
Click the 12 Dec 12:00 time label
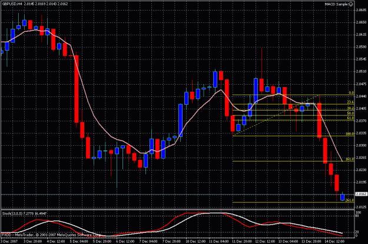click(265, 241)
